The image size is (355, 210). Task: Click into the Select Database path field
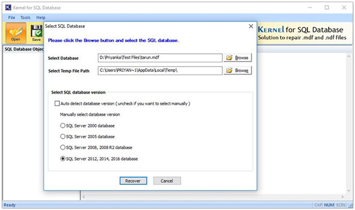coord(160,58)
